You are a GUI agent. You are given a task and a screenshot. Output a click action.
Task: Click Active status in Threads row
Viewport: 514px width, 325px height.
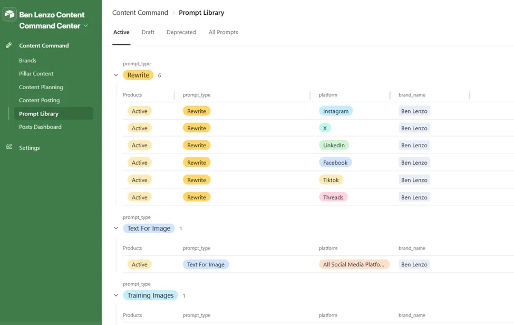(139, 197)
